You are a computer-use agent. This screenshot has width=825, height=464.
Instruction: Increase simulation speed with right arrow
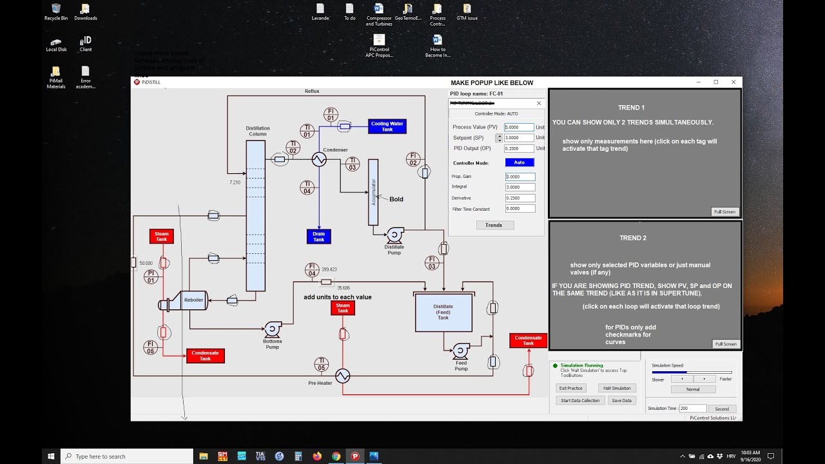[x=704, y=379]
